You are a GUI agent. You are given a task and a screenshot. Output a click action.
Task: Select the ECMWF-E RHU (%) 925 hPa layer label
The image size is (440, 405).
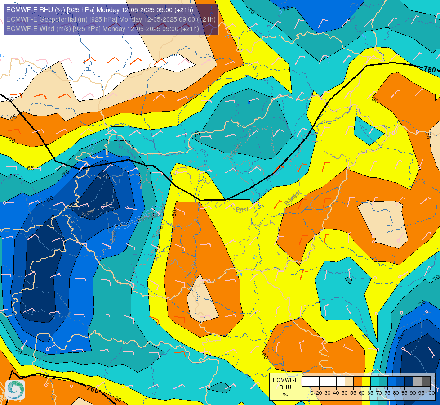100,10
